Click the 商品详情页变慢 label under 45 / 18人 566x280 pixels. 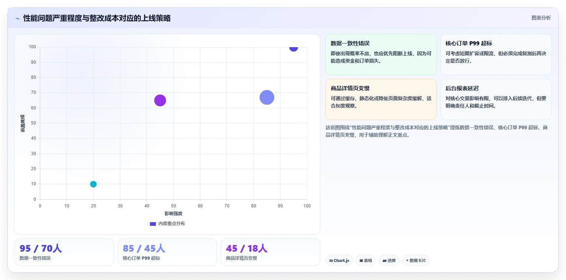[x=241, y=258]
